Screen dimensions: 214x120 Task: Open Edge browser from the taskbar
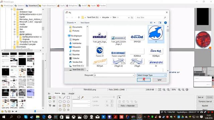44,117
